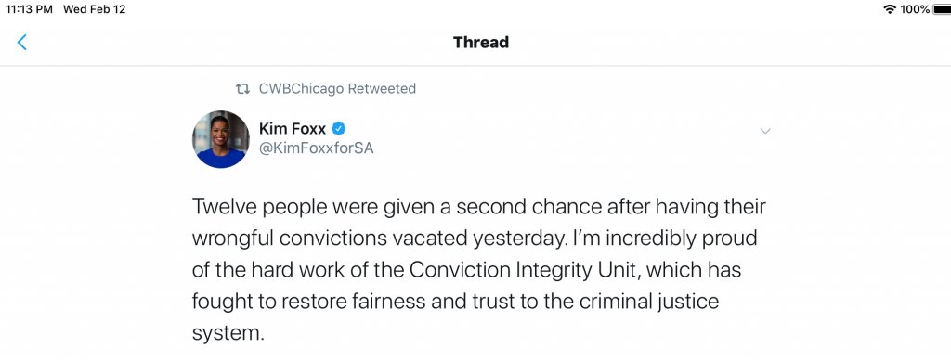Tap the words incredibly proud in tweet
Screen dimensions: 951x361
coord(682,239)
